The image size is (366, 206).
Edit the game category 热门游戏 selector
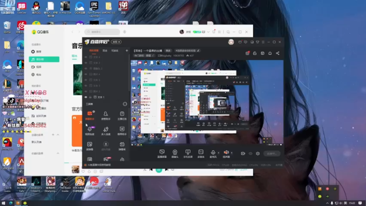pyautogui.click(x=144, y=55)
